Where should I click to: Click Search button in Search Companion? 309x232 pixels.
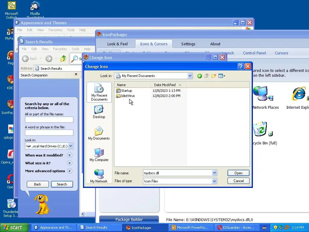(62, 184)
